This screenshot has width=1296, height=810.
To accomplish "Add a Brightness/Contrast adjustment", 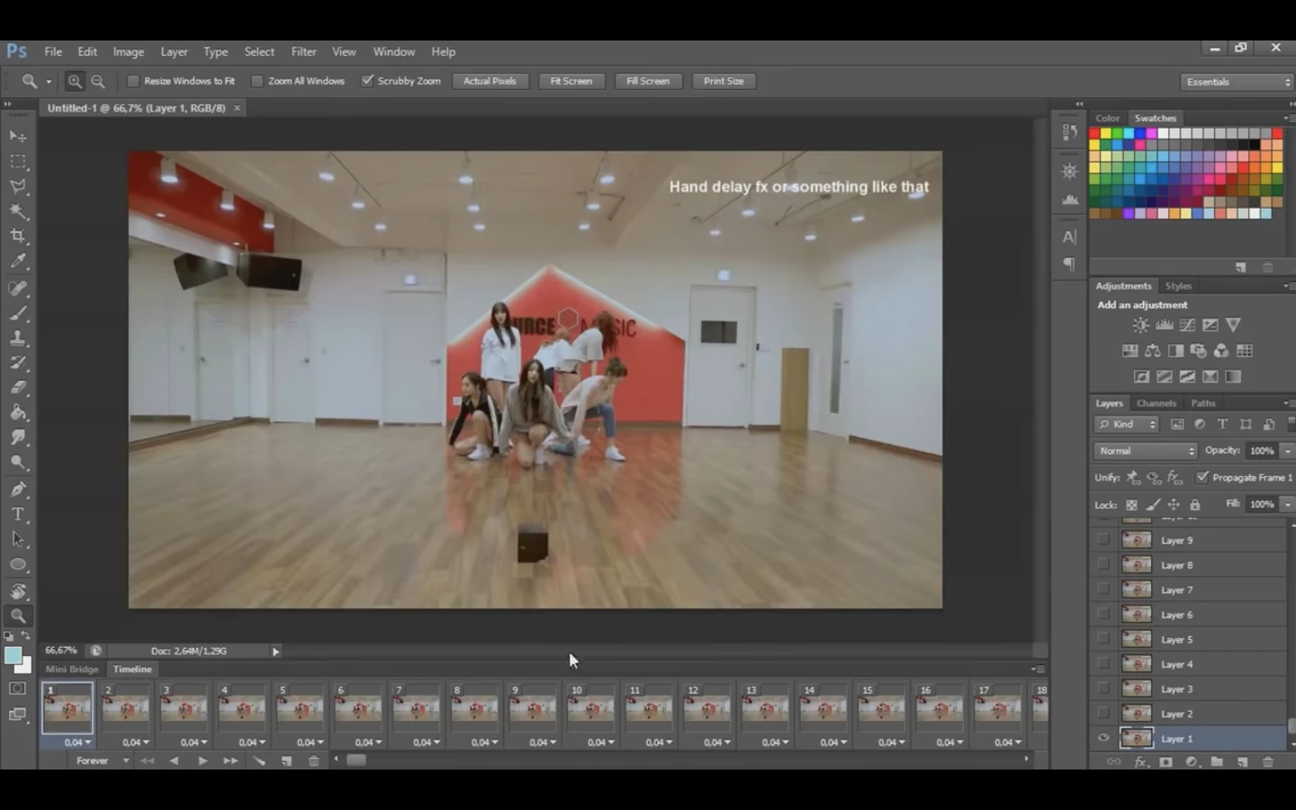I will pyautogui.click(x=1140, y=325).
